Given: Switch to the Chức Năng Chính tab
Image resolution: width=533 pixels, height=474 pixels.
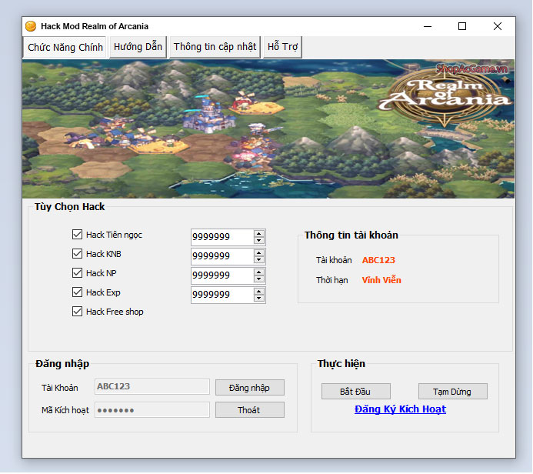Looking at the screenshot, I should [x=65, y=47].
